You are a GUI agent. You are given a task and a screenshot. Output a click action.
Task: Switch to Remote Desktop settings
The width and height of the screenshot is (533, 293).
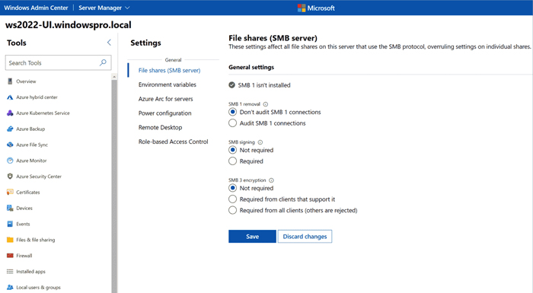pyautogui.click(x=160, y=127)
